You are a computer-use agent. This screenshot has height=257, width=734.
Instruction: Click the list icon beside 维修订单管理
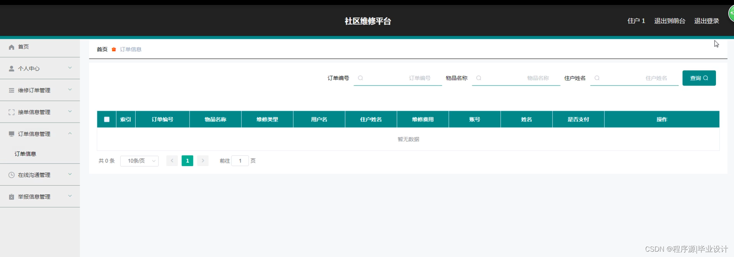[x=11, y=91]
